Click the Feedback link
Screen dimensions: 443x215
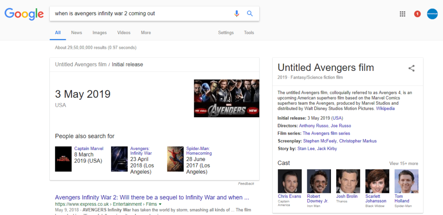246,184
